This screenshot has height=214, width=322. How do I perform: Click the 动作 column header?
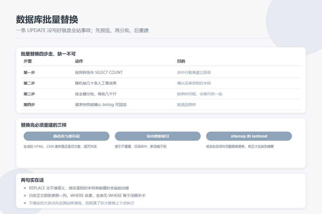click(x=79, y=61)
